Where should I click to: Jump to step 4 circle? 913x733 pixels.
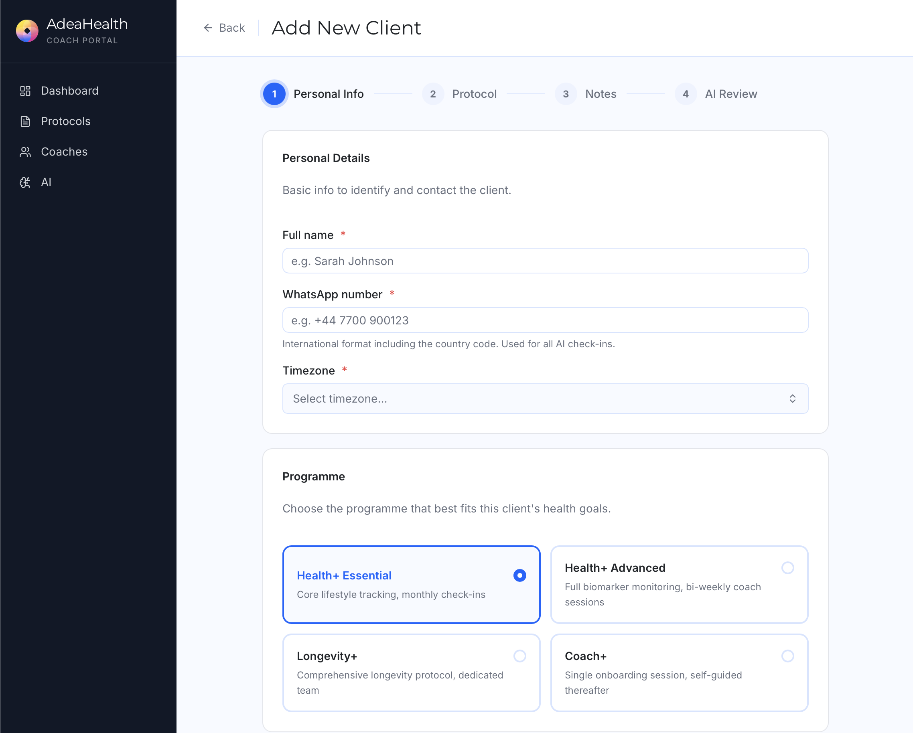[686, 94]
